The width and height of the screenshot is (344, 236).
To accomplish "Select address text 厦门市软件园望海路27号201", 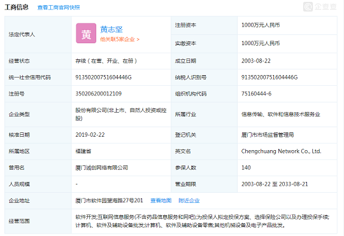I will 109,200.
